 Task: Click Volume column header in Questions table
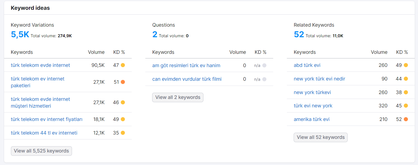tap(237, 52)
